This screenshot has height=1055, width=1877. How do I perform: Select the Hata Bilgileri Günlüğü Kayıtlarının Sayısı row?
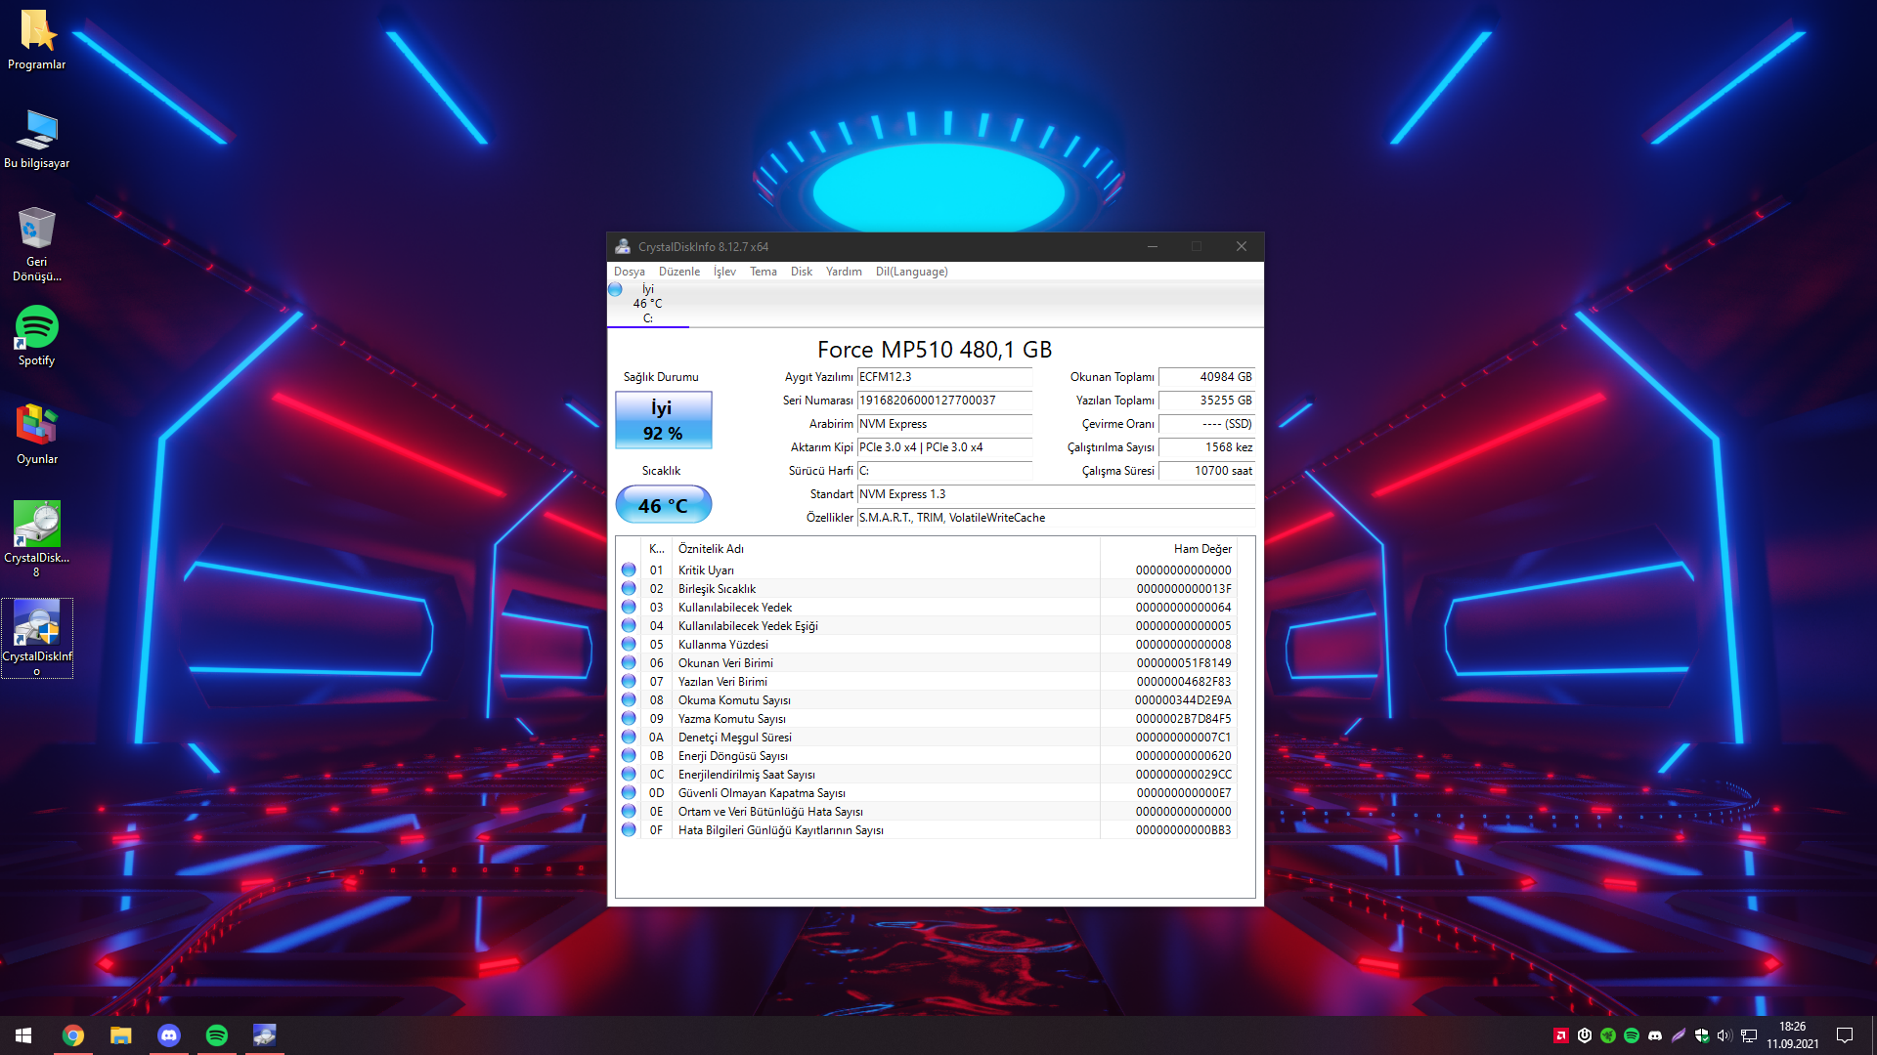(927, 830)
